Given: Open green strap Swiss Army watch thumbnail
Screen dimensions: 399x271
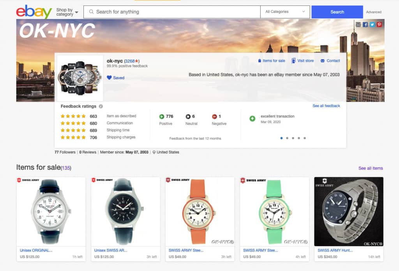Looking at the screenshot, I should pos(274,211).
